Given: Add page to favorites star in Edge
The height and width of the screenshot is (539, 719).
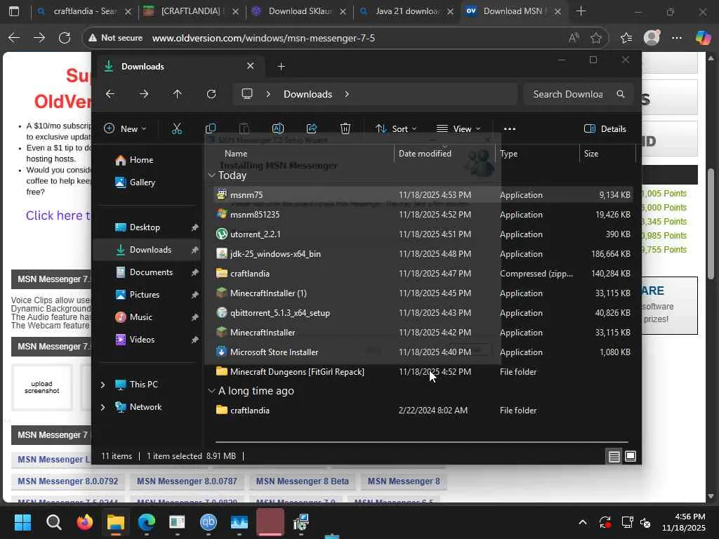Looking at the screenshot, I should tap(596, 38).
